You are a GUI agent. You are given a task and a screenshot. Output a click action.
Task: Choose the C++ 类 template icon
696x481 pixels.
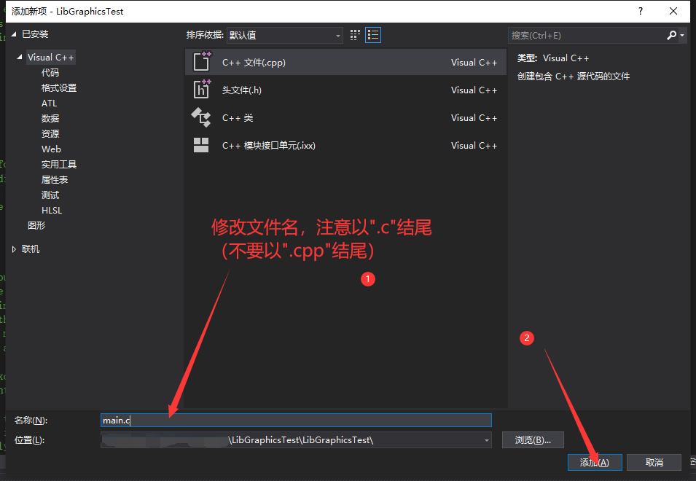click(x=202, y=117)
